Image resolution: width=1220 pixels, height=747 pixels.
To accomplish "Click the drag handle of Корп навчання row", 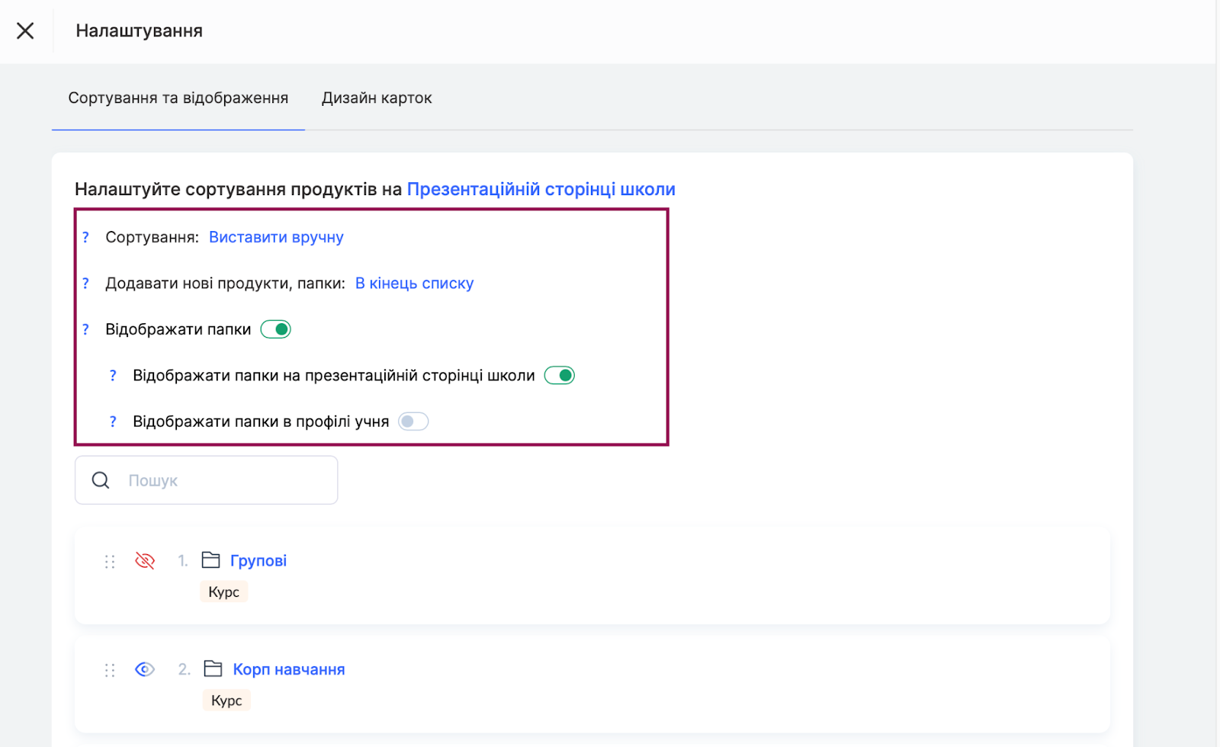I will point(110,670).
